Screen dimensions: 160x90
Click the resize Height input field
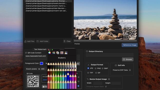(116, 83)
